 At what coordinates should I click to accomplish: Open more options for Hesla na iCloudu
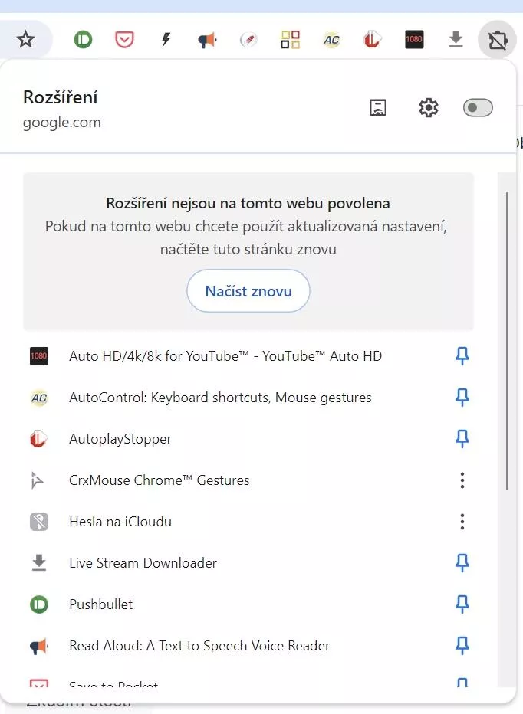click(462, 522)
